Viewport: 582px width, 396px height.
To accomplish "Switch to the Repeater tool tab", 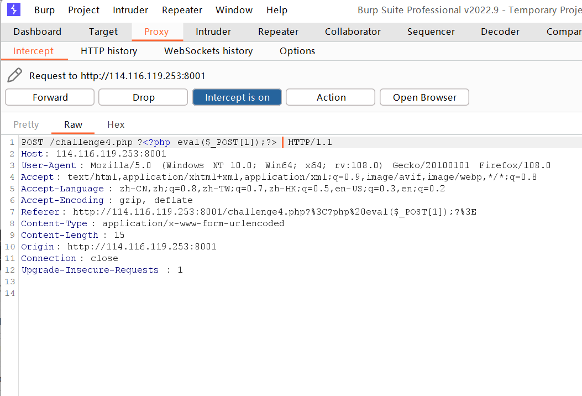I will (x=278, y=32).
